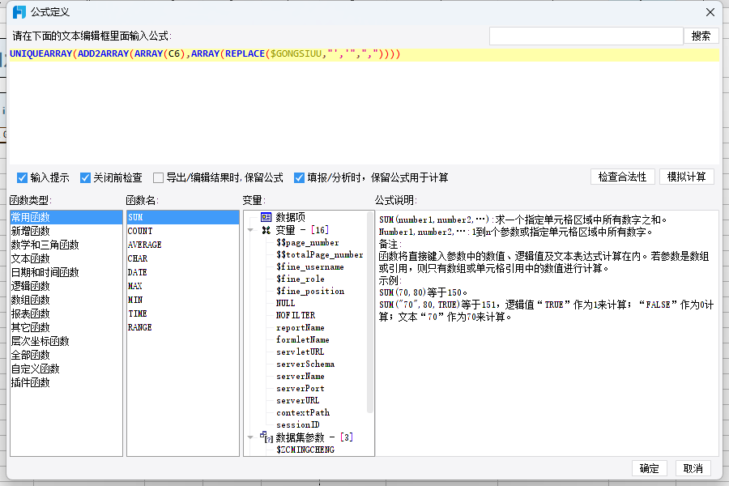This screenshot has width=729, height=486.
Task: Select 数学和三角函数 function type
Action: click(66, 245)
